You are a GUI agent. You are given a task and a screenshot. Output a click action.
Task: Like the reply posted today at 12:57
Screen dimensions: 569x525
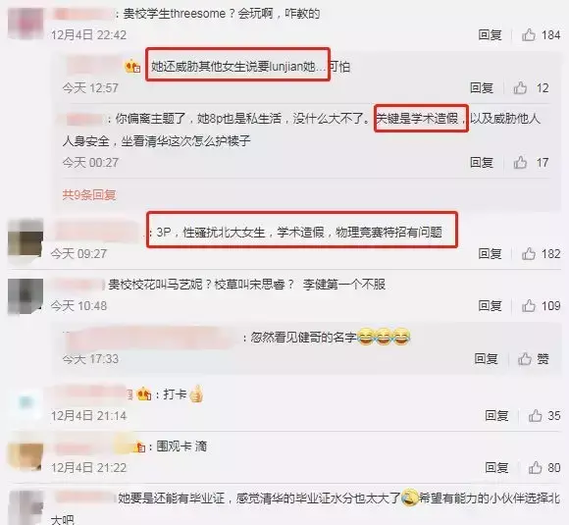pyautogui.click(x=531, y=88)
